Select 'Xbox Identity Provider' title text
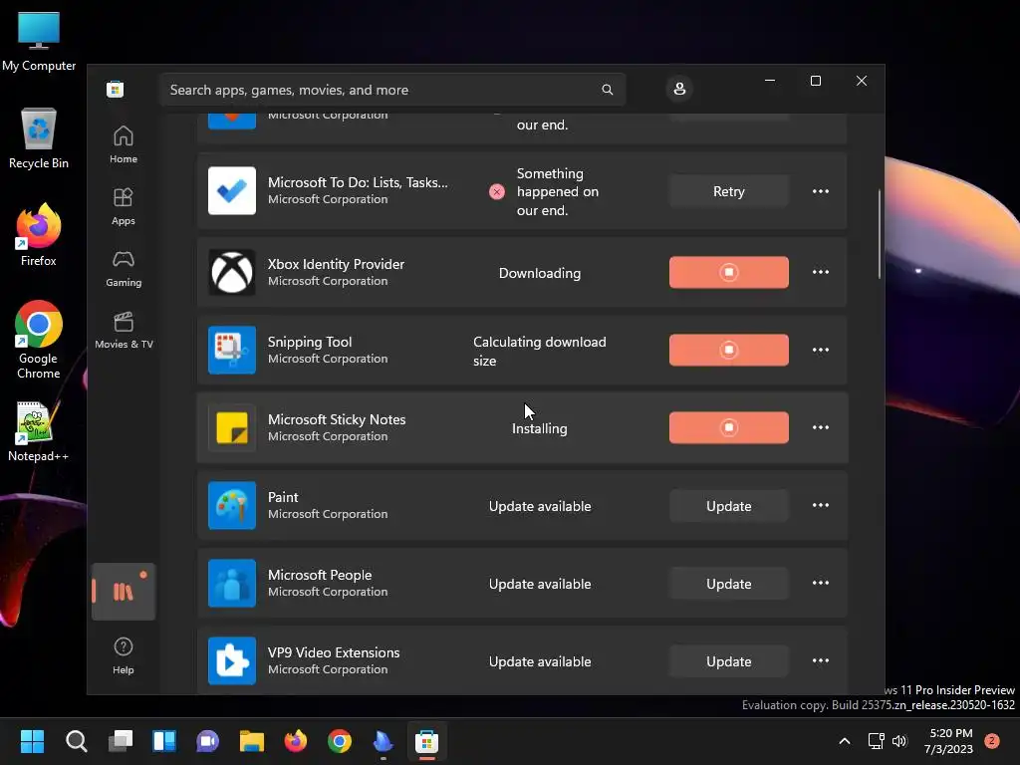 [x=336, y=264]
